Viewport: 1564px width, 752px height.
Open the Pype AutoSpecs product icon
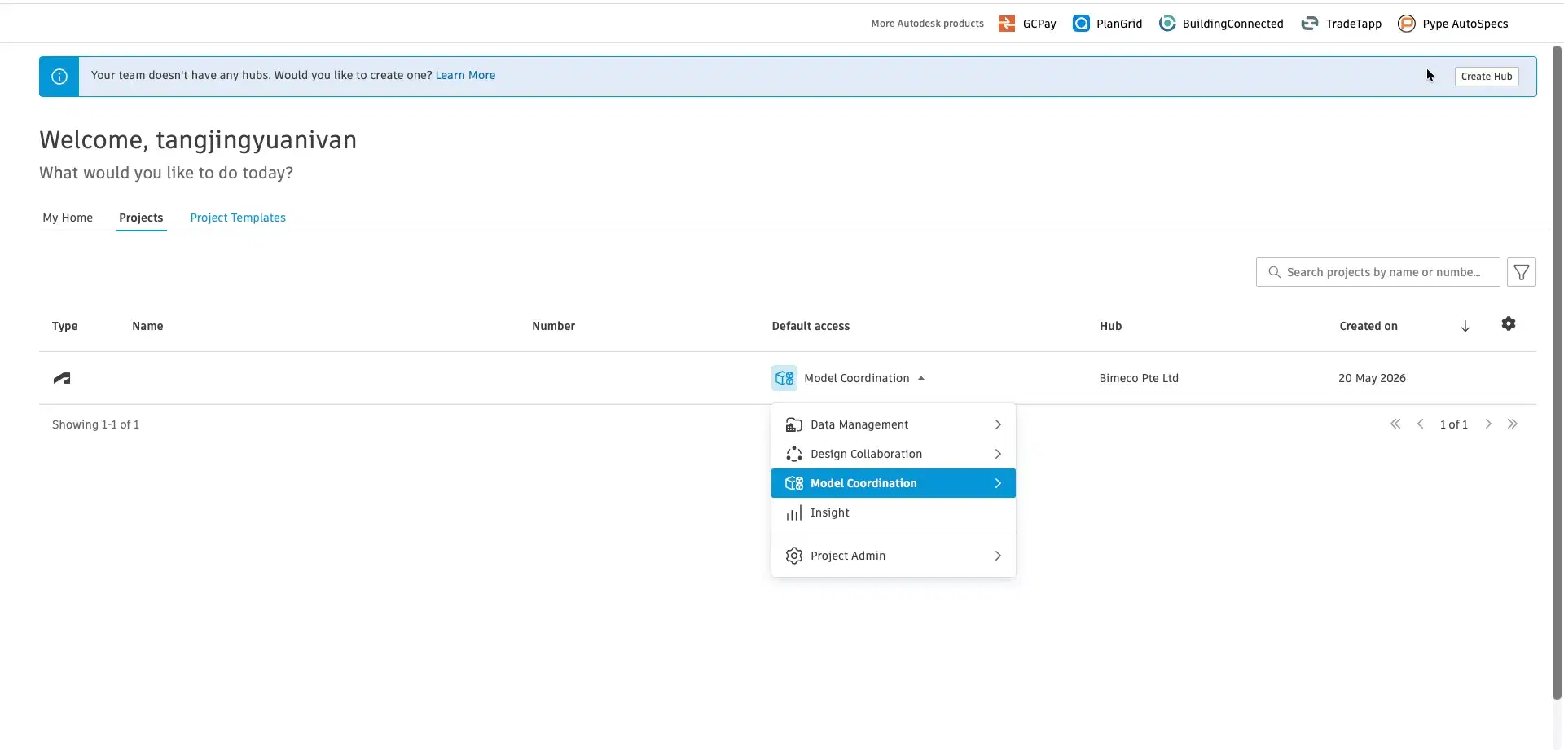[1406, 24]
